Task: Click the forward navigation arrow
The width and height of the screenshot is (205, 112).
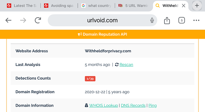Action: [x=23, y=20]
